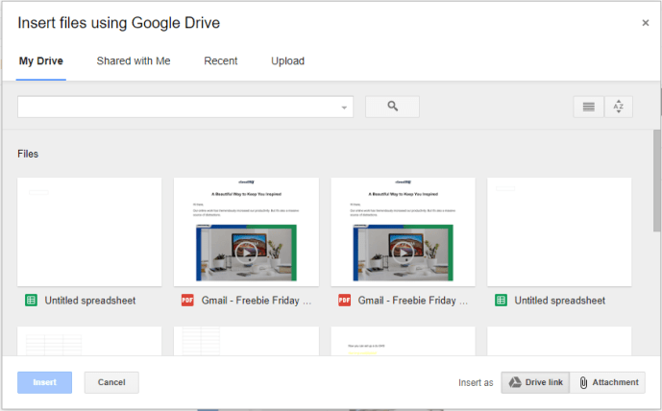Image resolution: width=662 pixels, height=411 pixels.
Task: Click the second Gmail Freebie Friday PDF icon
Action: click(344, 301)
